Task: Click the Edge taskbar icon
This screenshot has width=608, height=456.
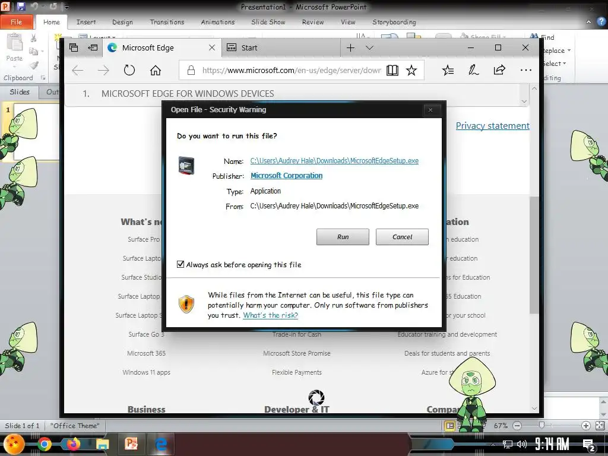Action: tap(160, 444)
